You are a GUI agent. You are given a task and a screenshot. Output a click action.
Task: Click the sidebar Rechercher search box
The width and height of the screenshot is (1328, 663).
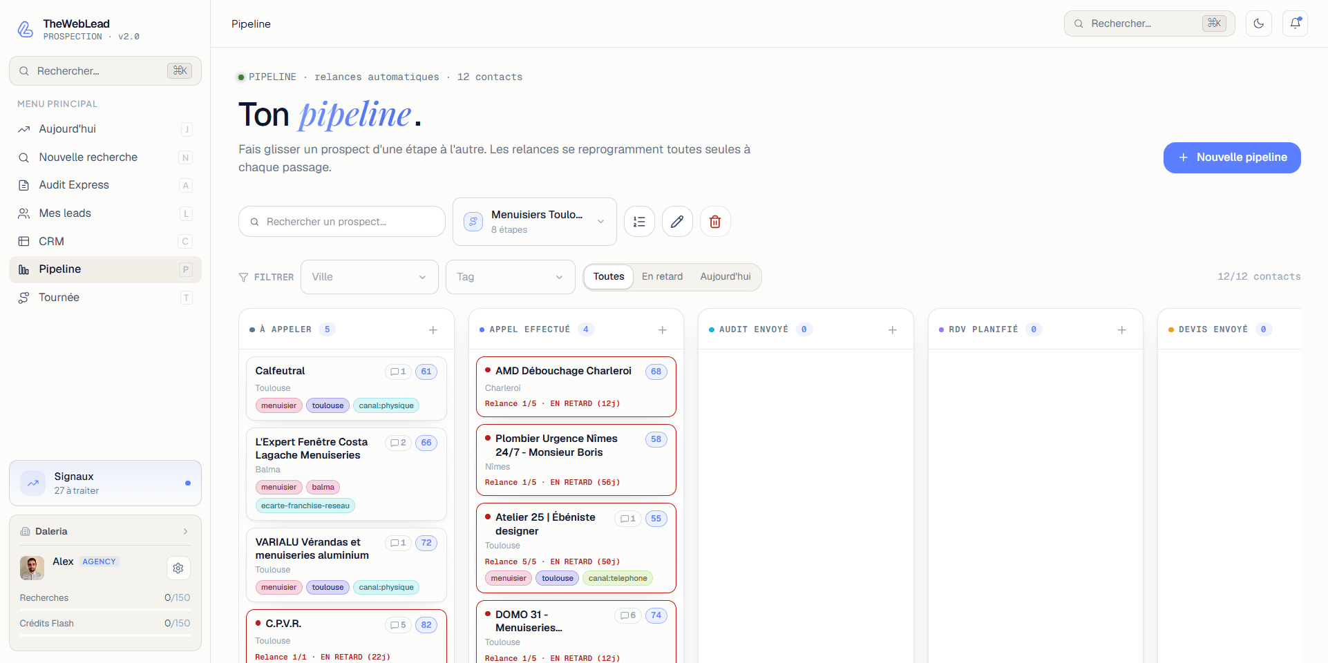coord(105,71)
